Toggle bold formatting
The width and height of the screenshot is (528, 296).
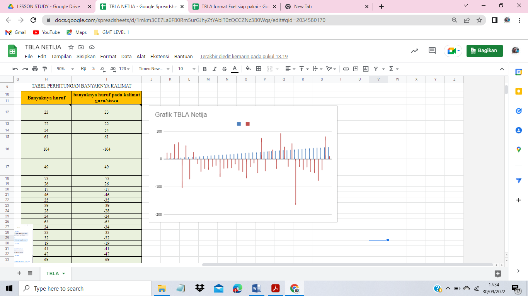[204, 69]
